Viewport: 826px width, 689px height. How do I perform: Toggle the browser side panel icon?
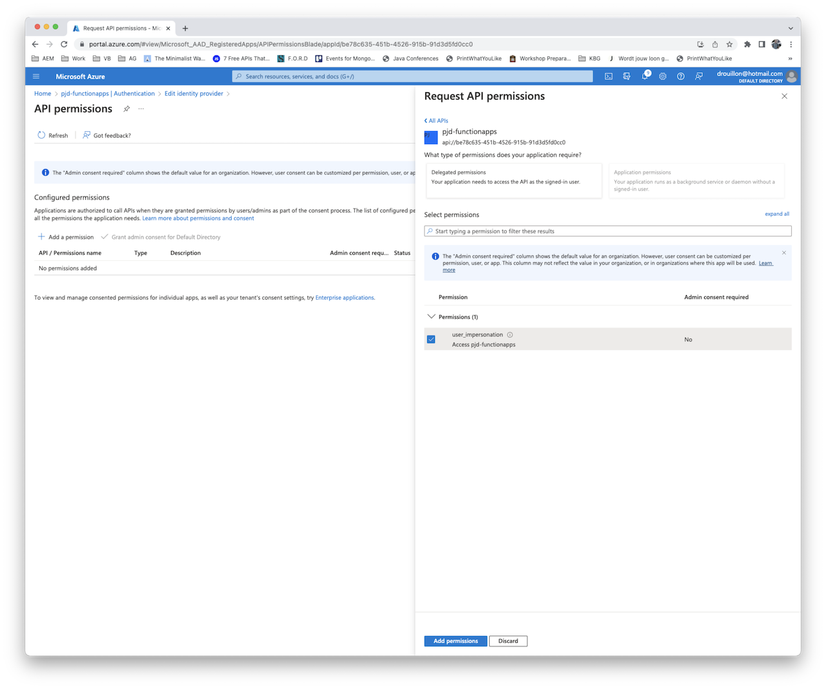click(761, 44)
